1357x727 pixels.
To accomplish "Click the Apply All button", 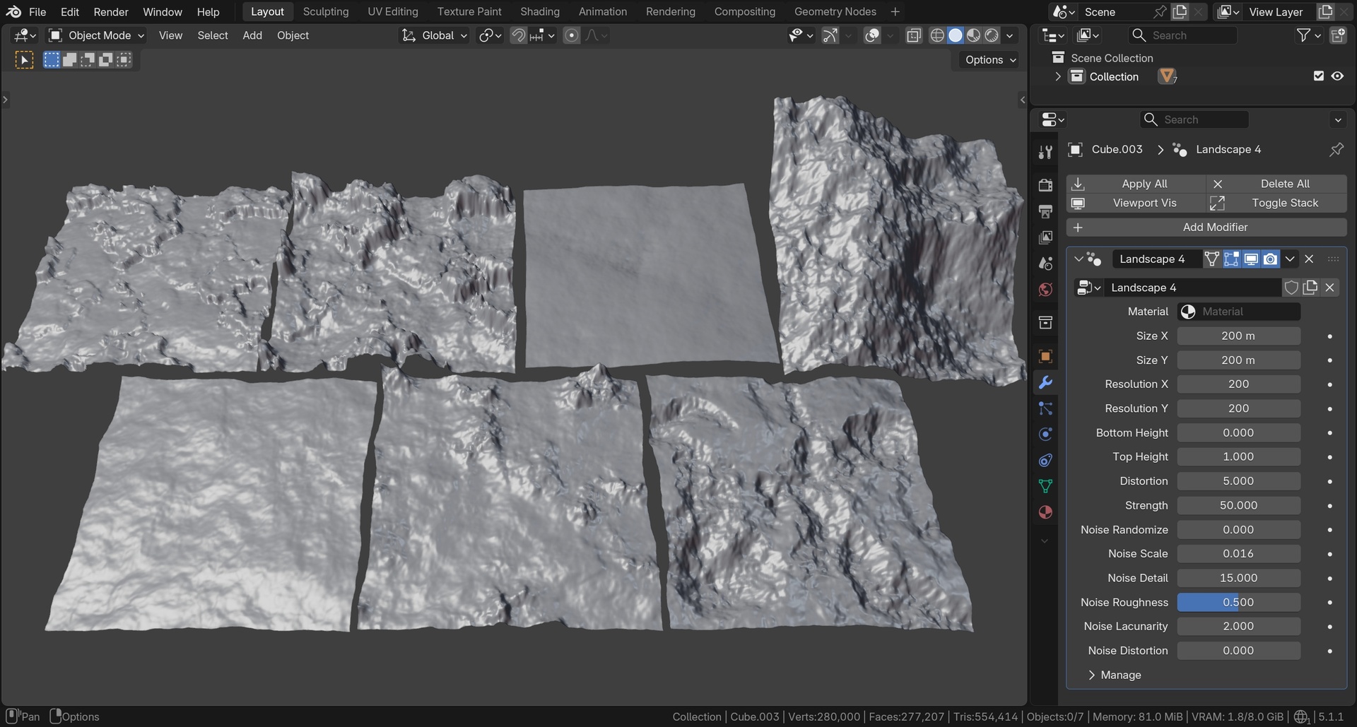I will 1136,184.
